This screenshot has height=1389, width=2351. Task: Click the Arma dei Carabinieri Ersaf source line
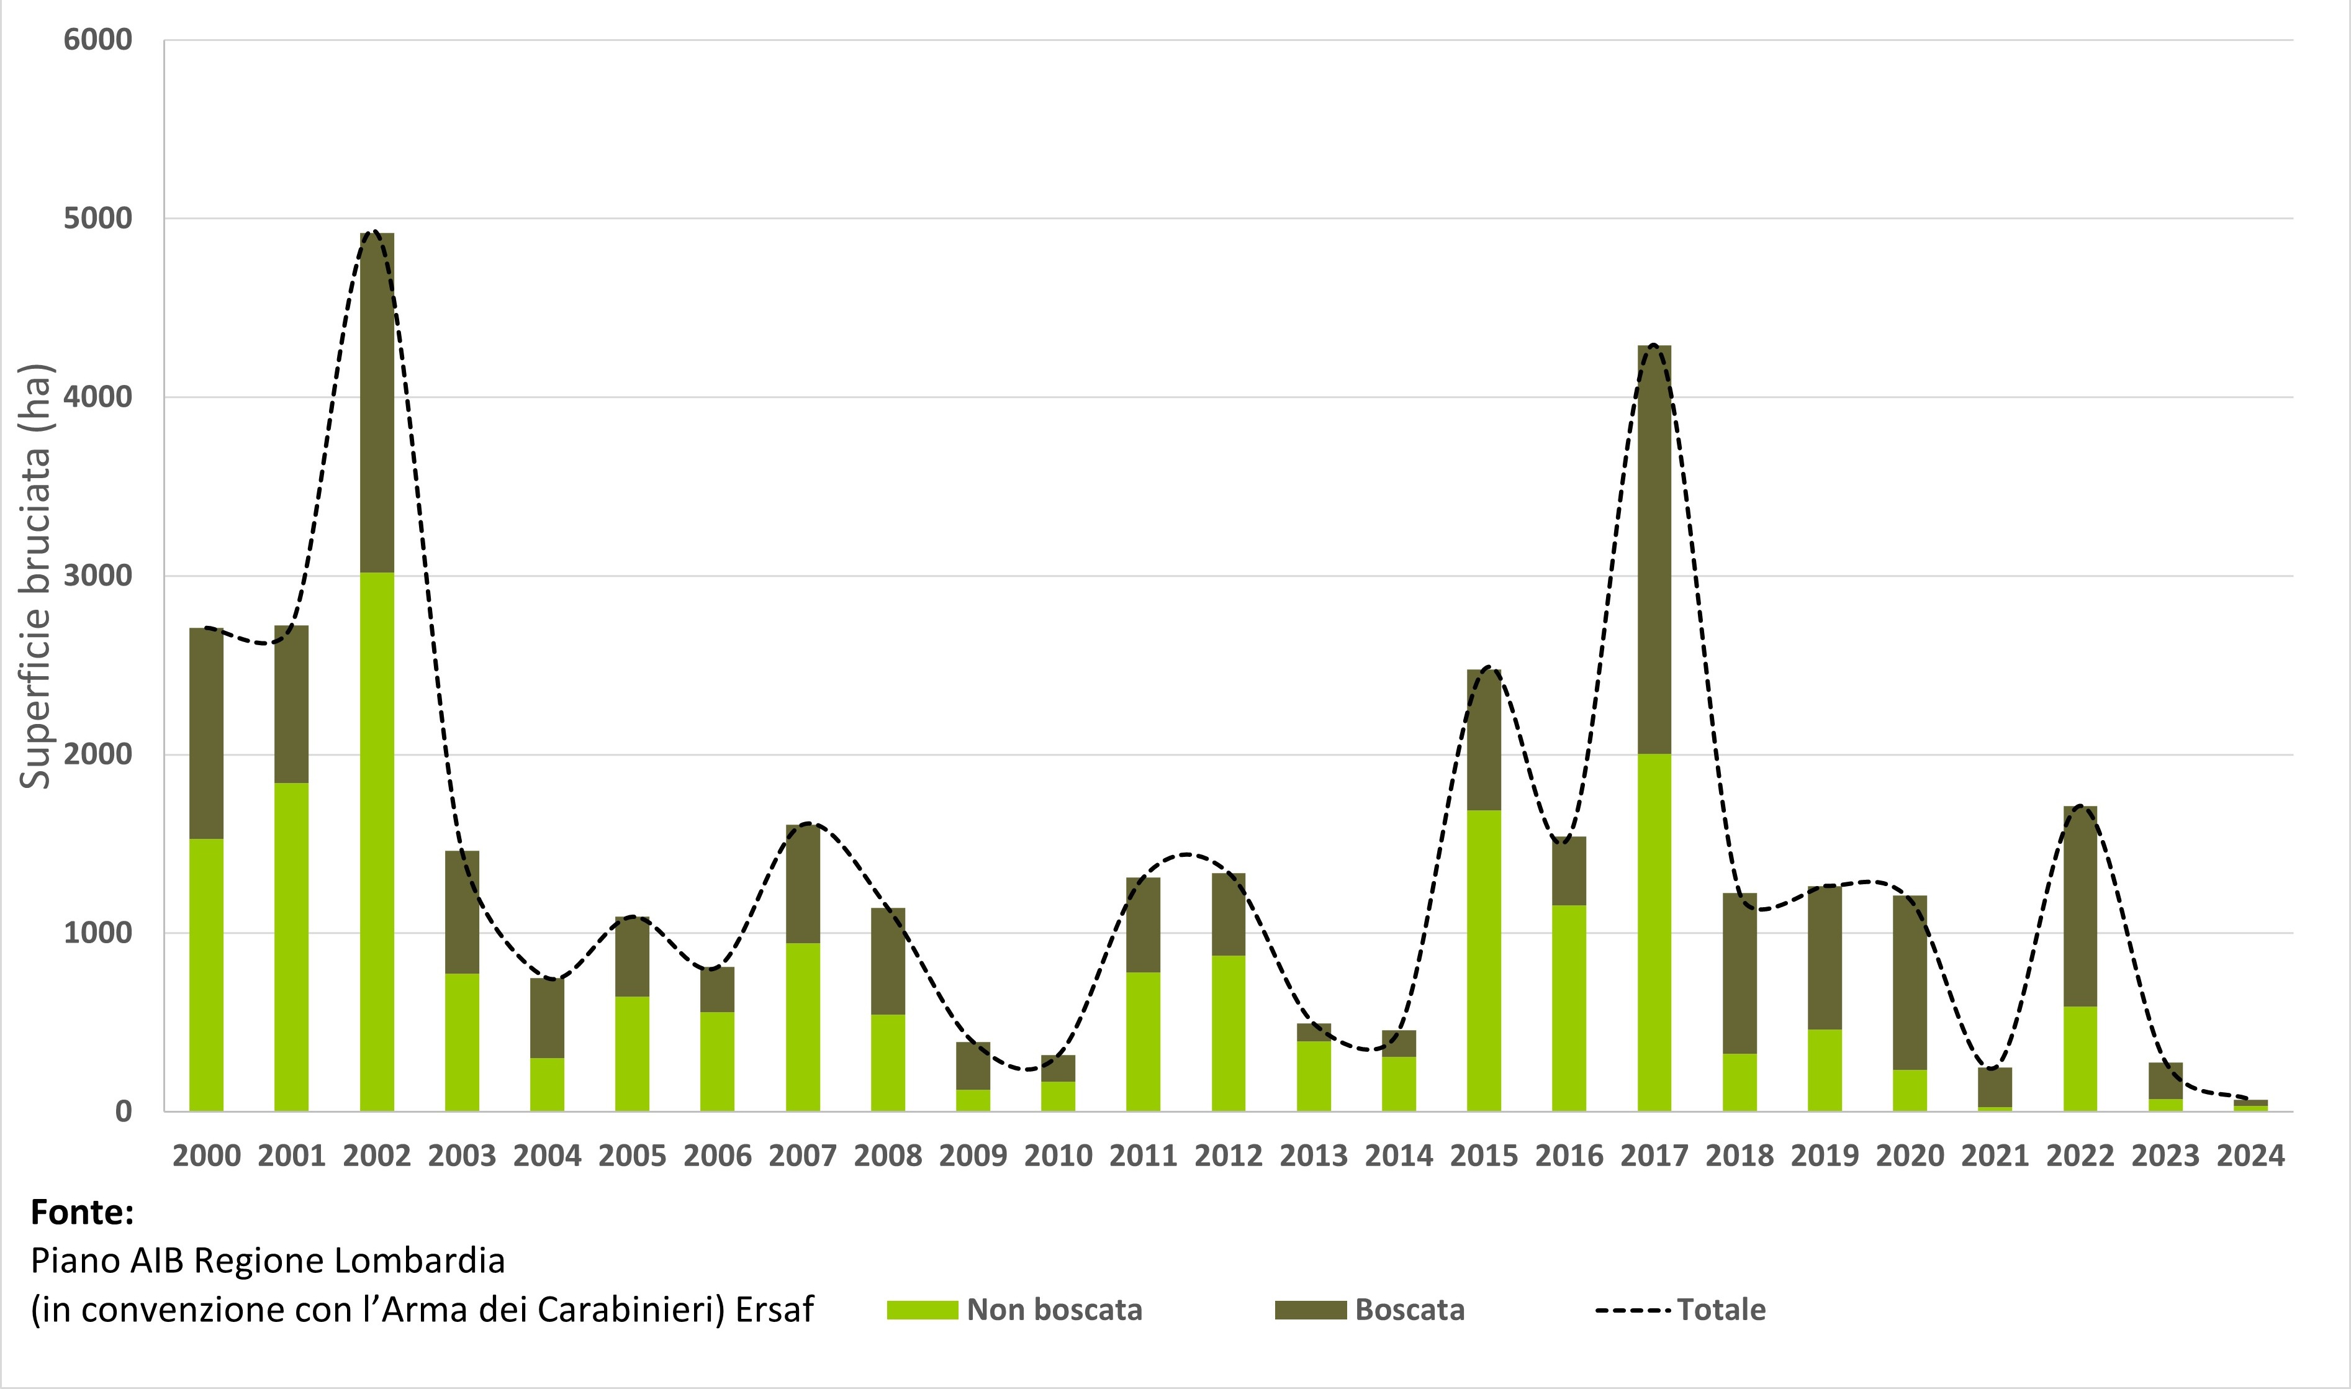(422, 1310)
